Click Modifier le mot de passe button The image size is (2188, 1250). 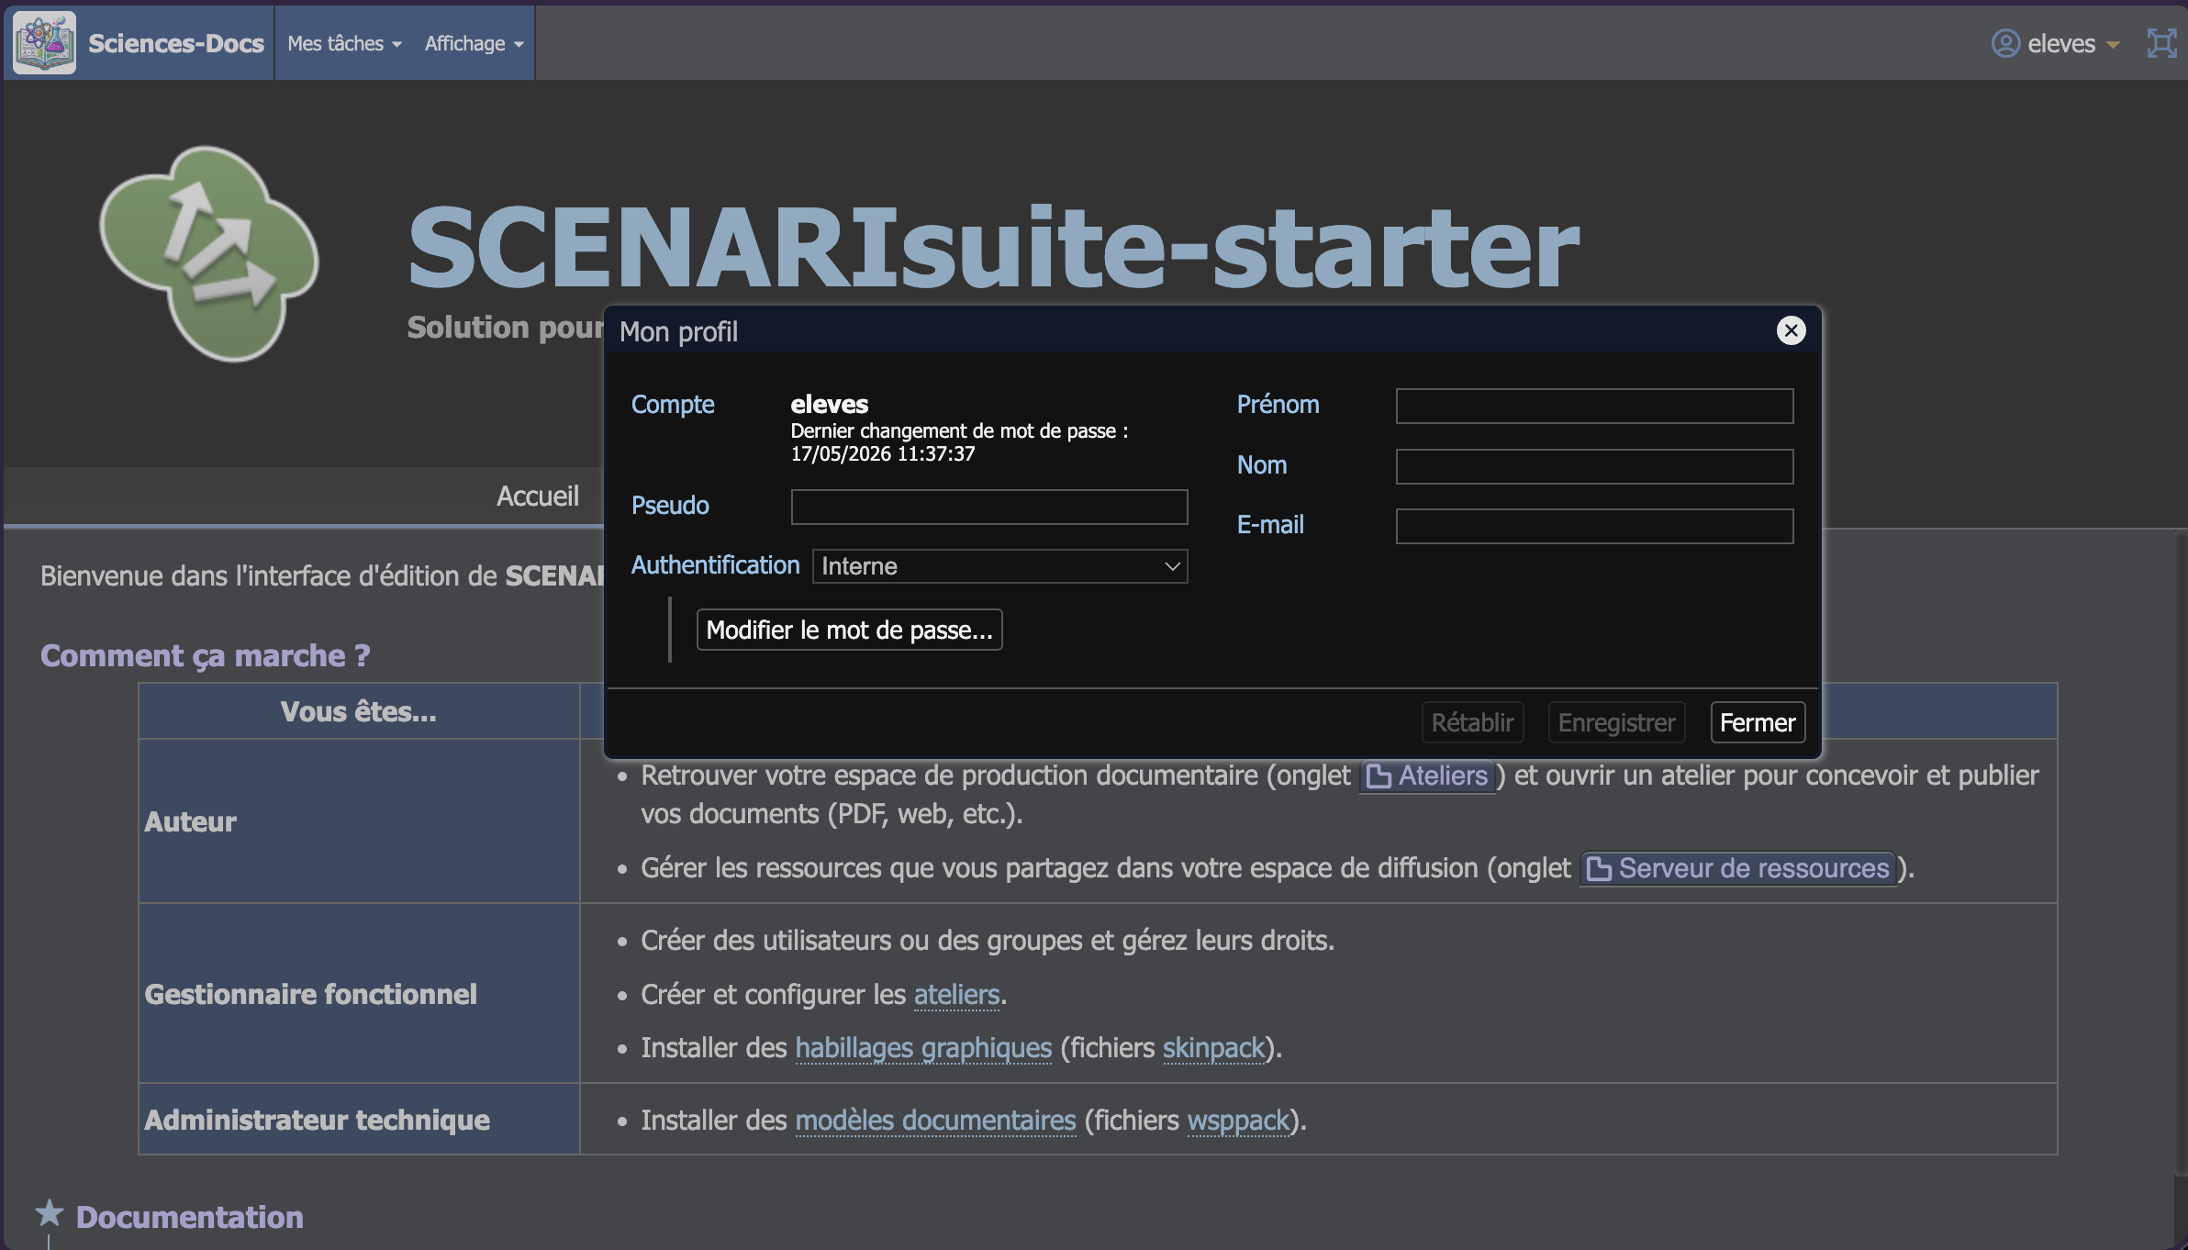[x=849, y=630]
